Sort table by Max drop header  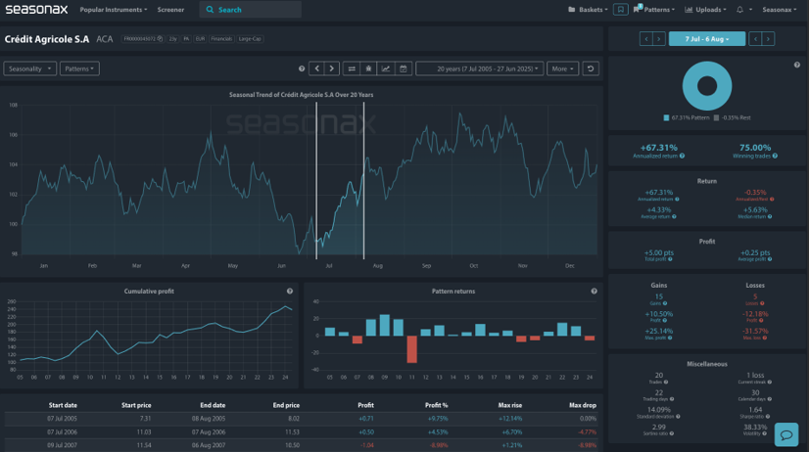tap(583, 405)
